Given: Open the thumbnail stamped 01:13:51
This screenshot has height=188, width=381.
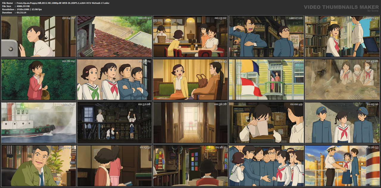Looking at the screenshot, I should tap(115, 166).
